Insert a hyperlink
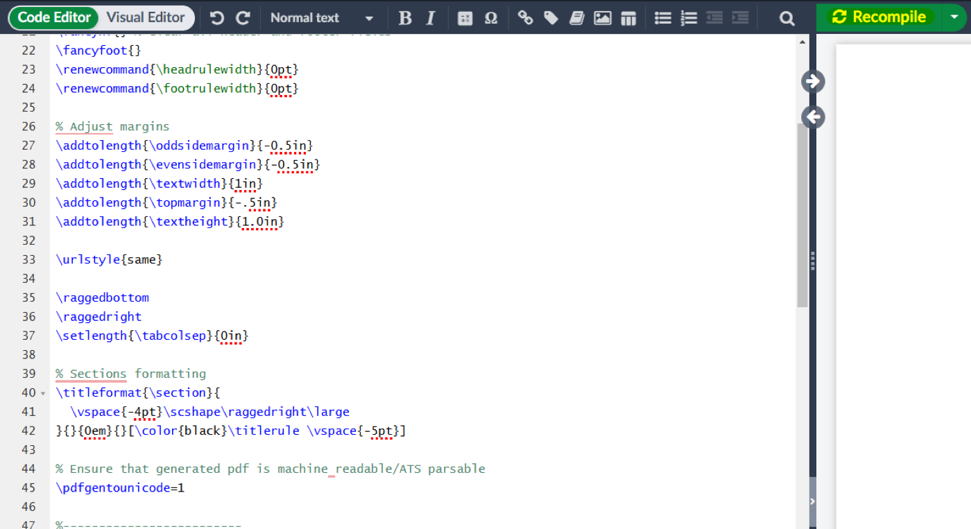Screen dimensions: 971x529 [526, 18]
